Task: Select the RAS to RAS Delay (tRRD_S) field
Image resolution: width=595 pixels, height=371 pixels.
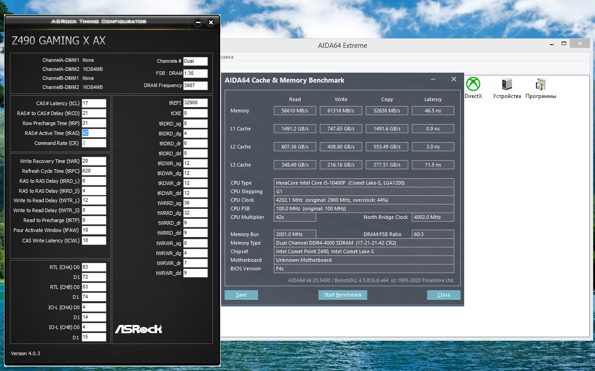Action: pos(94,191)
